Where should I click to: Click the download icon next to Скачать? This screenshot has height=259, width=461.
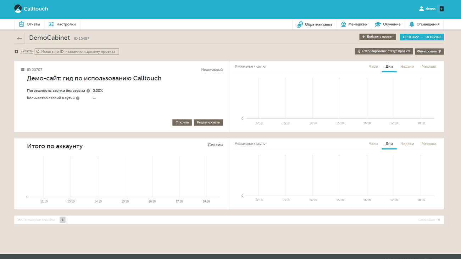coord(16,51)
